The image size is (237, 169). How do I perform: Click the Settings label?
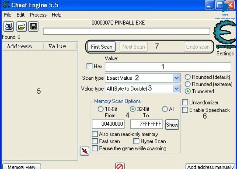(225, 53)
